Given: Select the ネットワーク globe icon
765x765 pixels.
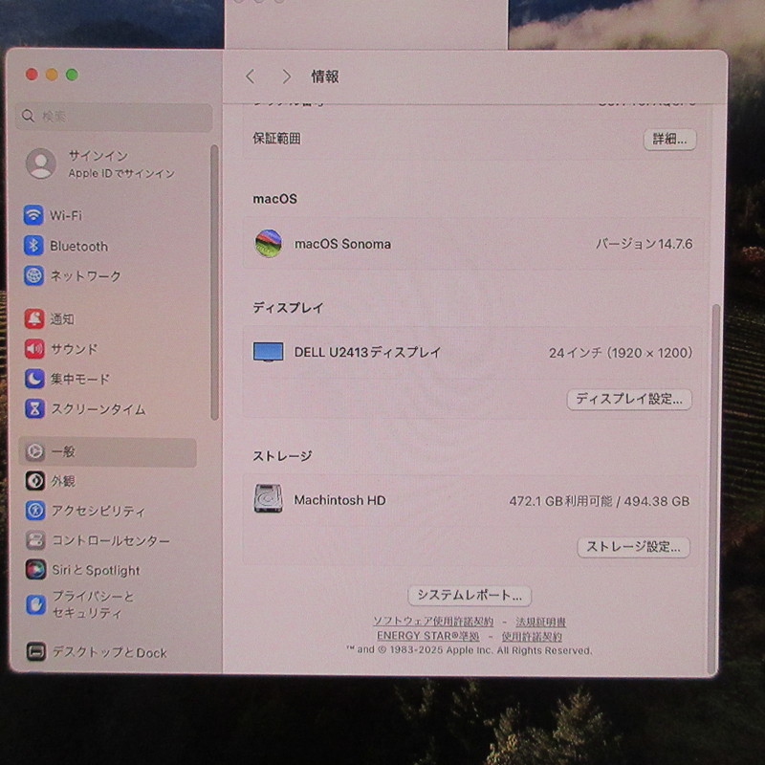Looking at the screenshot, I should pos(33,275).
